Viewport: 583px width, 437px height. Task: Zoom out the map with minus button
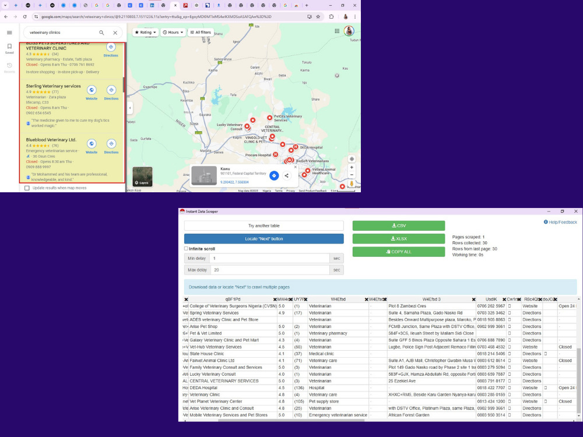point(352,175)
